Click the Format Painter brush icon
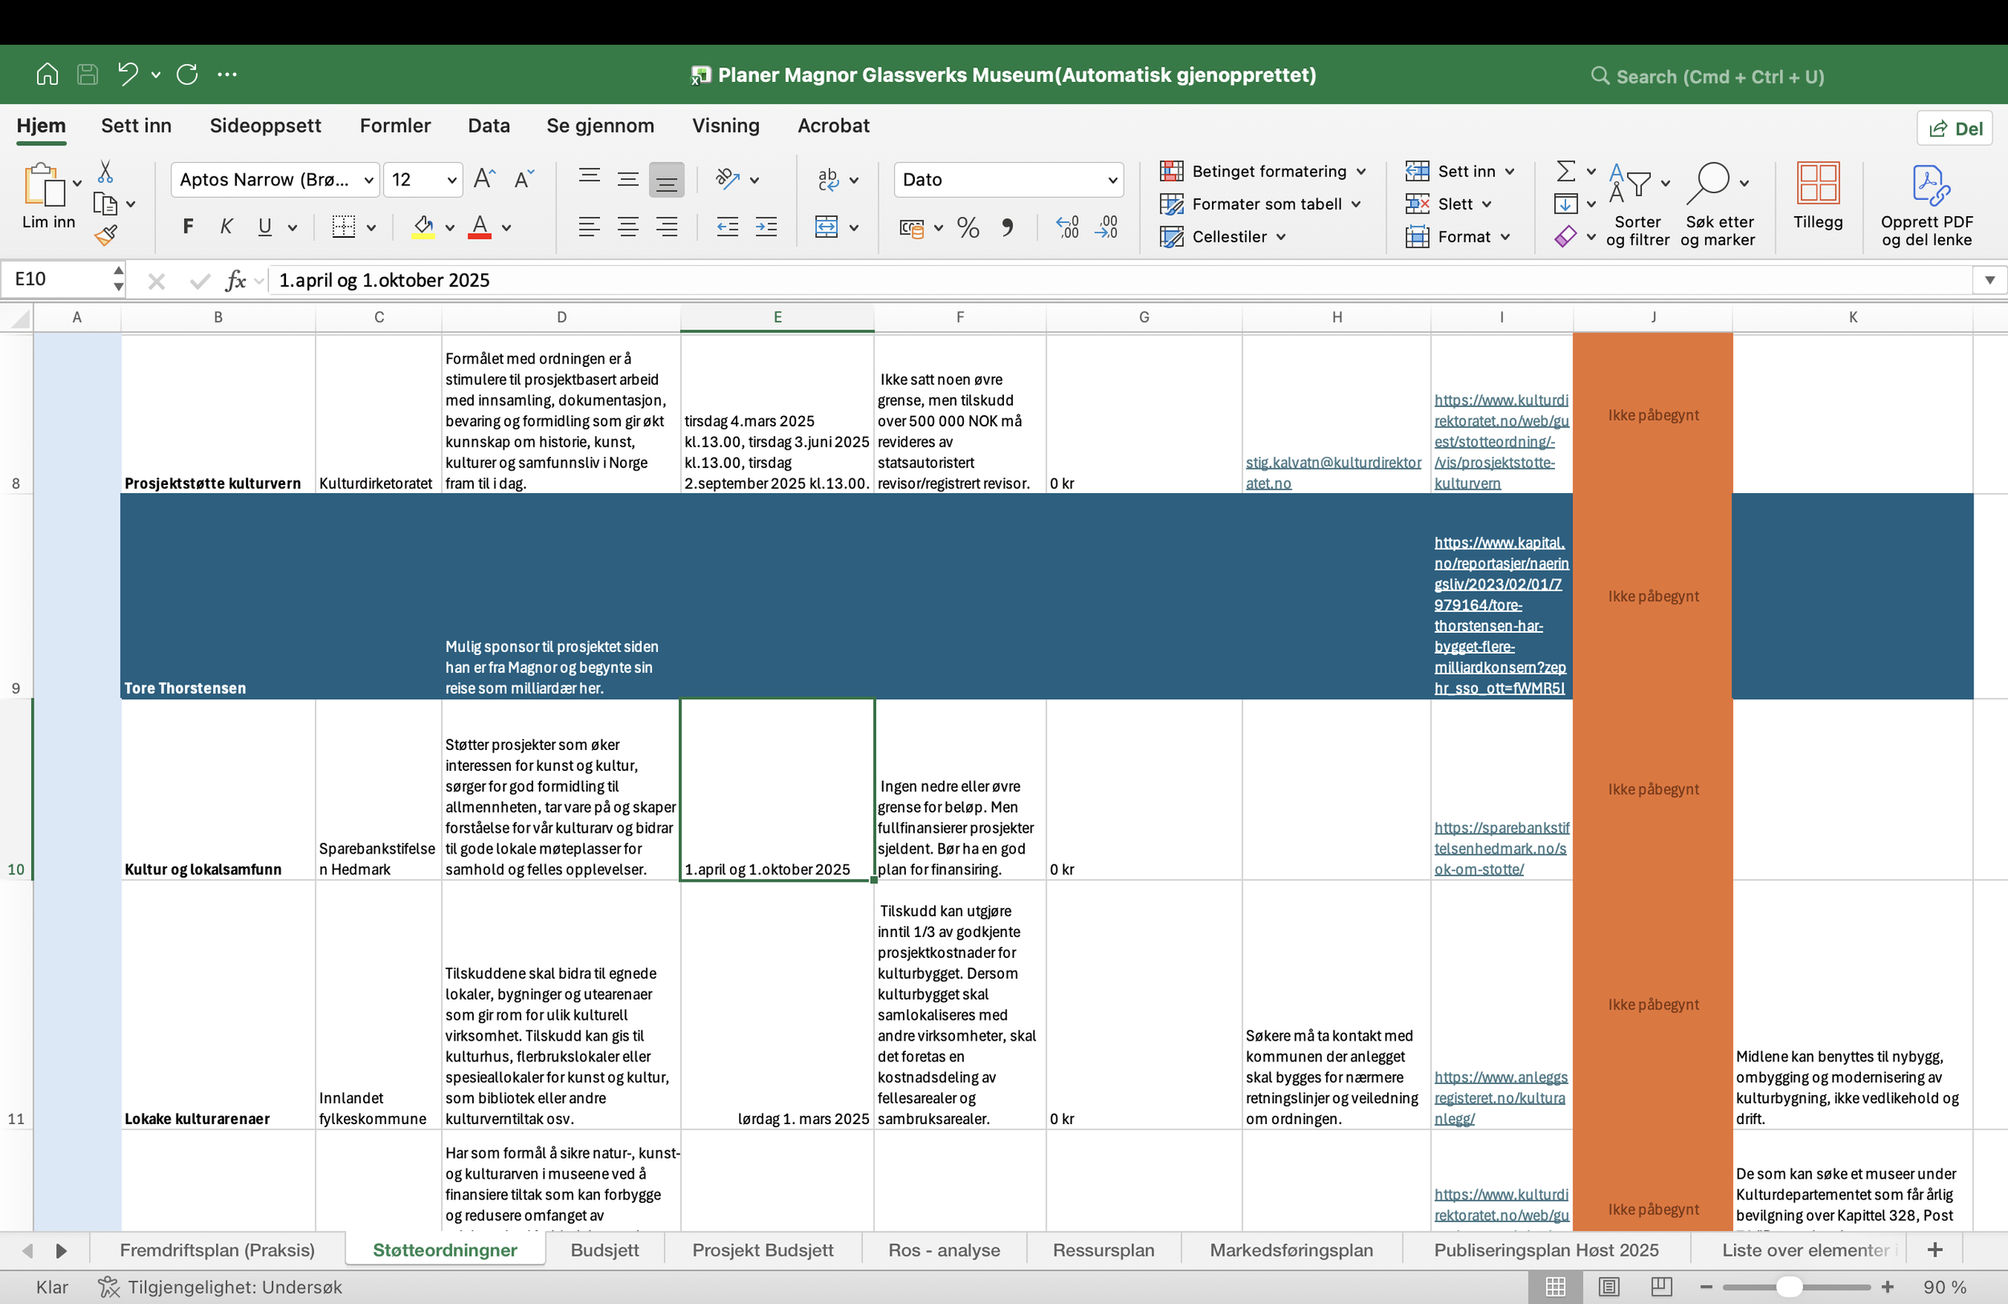2008x1304 pixels. point(105,235)
